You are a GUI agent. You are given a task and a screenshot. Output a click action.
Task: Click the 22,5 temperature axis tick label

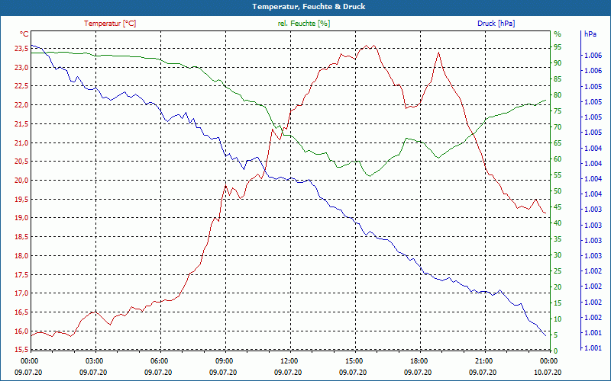[x=21, y=86]
